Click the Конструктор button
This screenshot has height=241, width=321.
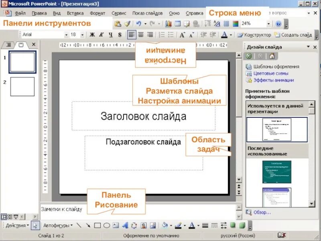pyautogui.click(x=254, y=35)
